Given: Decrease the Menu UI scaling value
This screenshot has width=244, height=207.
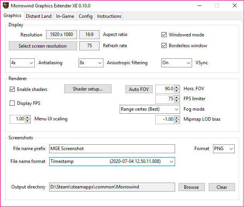Looking at the screenshot, I should click(x=27, y=121).
